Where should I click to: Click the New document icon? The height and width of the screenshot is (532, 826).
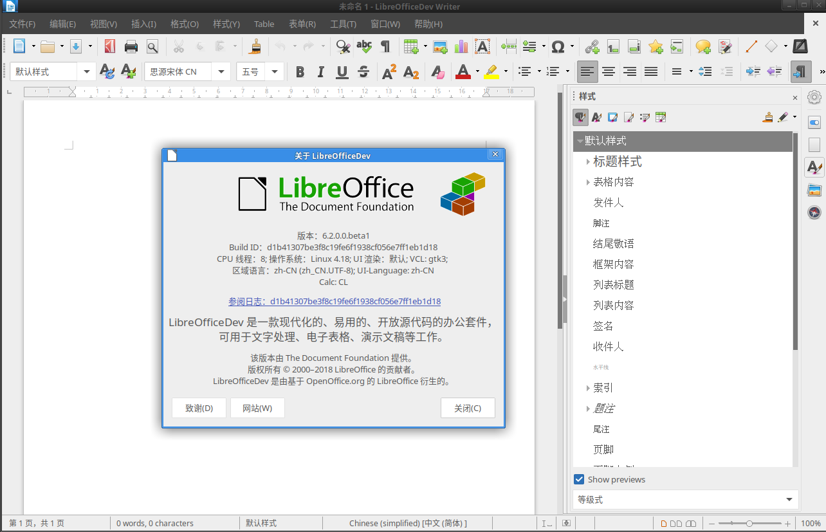tap(19, 46)
